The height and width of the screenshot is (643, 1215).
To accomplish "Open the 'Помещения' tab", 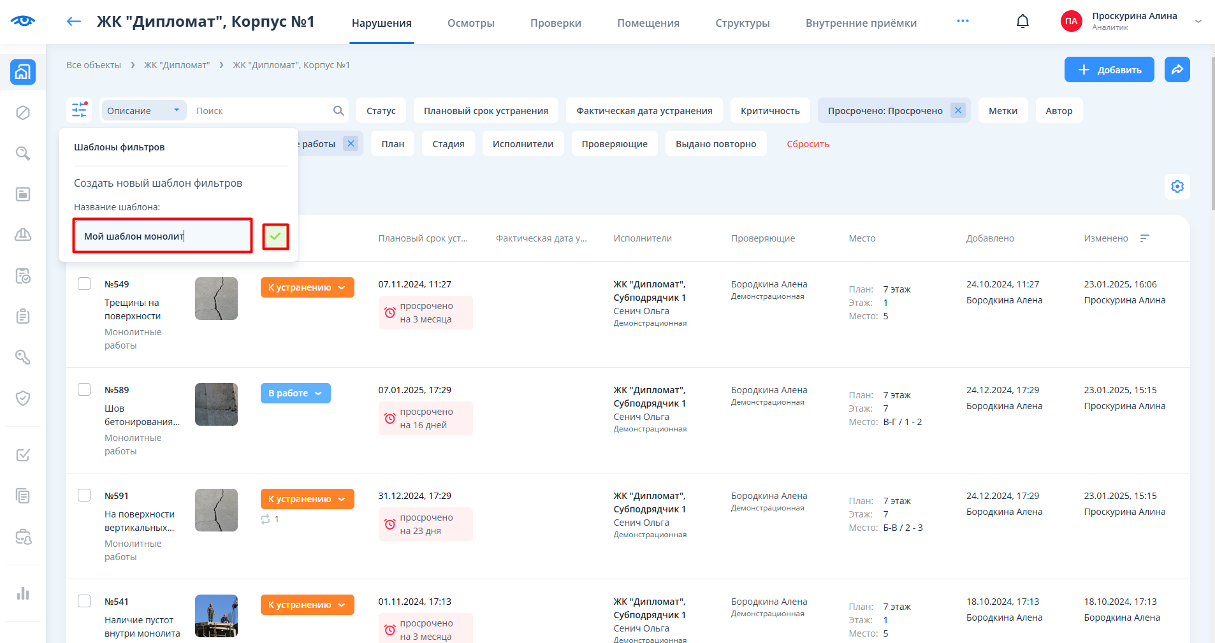I will [x=648, y=23].
